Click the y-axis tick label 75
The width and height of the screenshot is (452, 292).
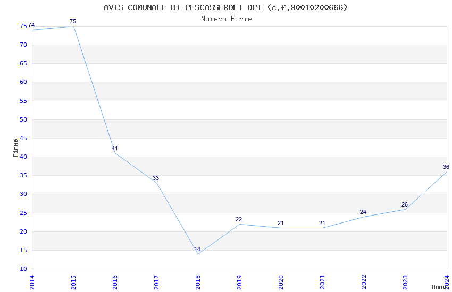tap(23, 26)
